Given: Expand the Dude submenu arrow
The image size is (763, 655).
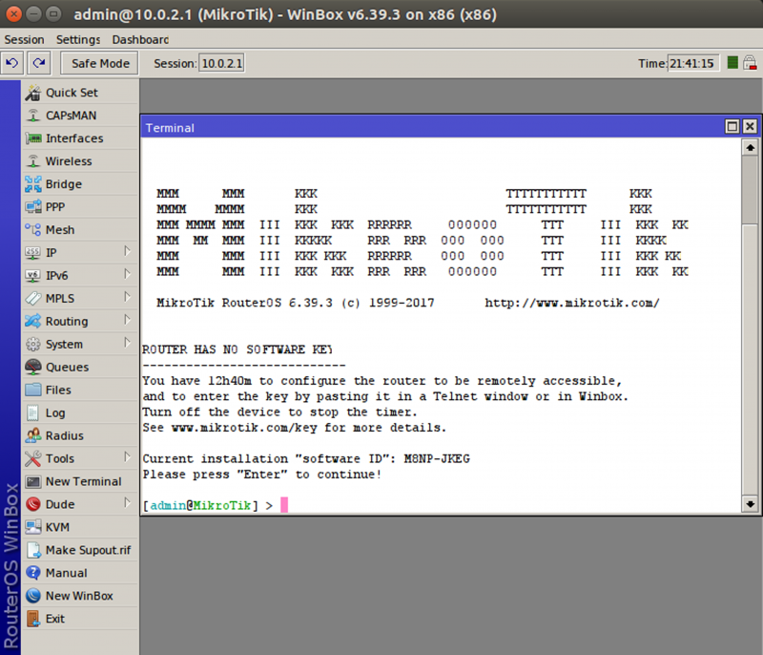Looking at the screenshot, I should (127, 503).
